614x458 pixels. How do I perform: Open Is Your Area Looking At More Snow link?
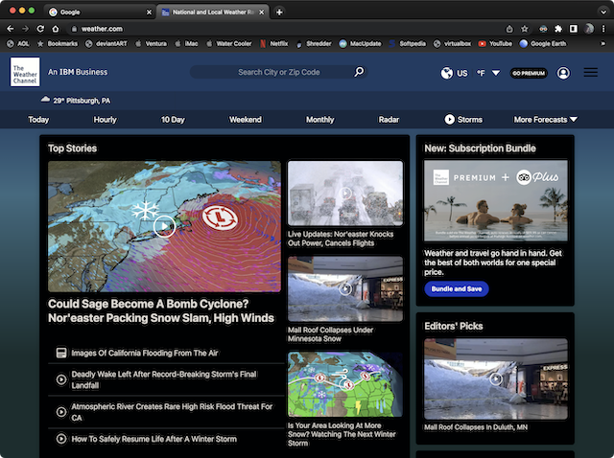pos(342,434)
